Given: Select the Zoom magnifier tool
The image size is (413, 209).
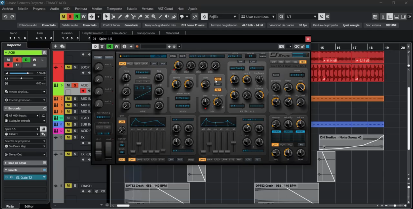Looking at the screenshot, I should [154, 17].
